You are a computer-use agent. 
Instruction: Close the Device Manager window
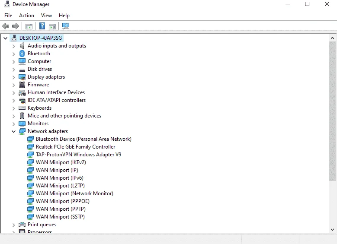coord(327,4)
